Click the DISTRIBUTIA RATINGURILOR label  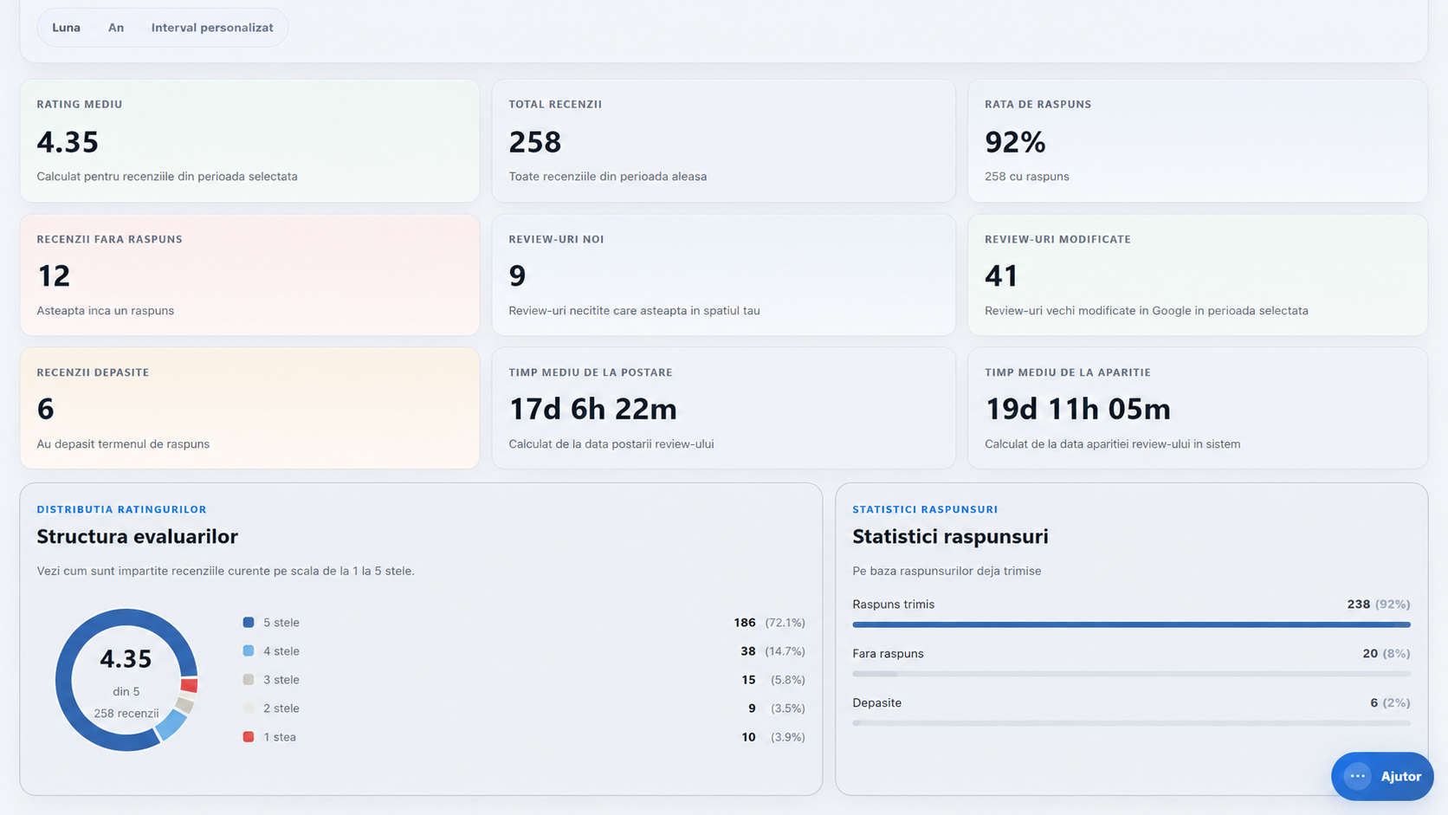(x=121, y=509)
